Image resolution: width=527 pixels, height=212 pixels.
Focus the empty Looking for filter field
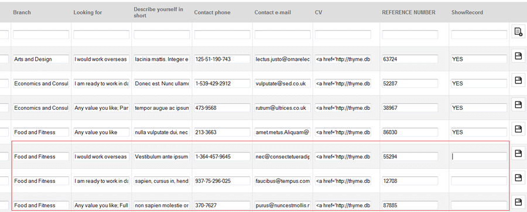(101, 34)
